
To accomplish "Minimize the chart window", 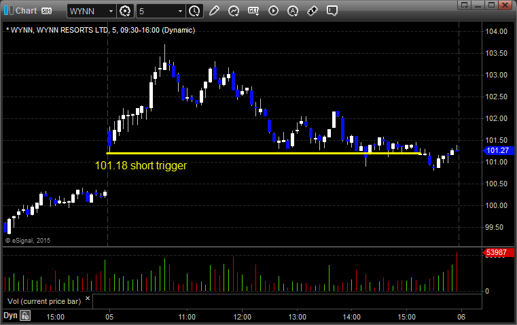I will 478,5.
